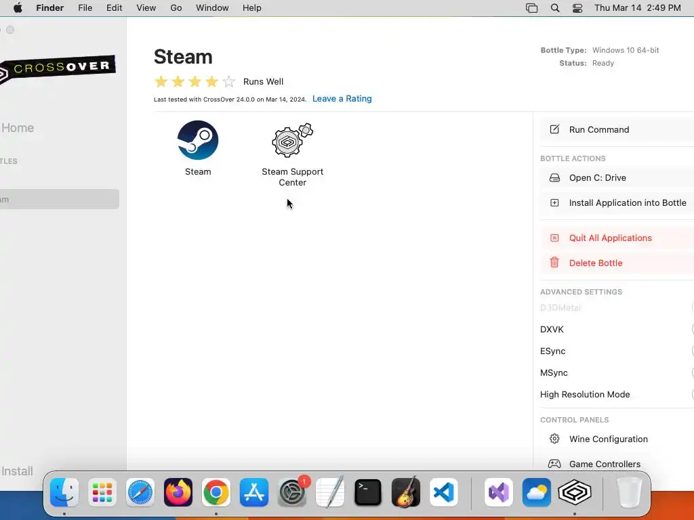Image resolution: width=694 pixels, height=520 pixels.
Task: Open the Finder menu
Action: (x=50, y=8)
